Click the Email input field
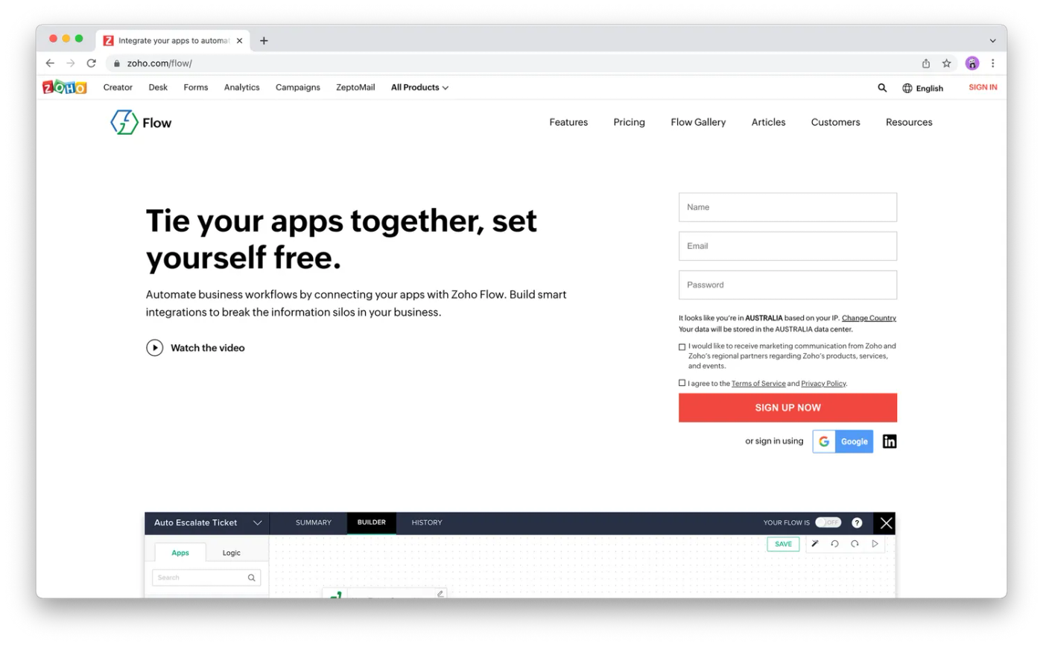 coord(787,246)
